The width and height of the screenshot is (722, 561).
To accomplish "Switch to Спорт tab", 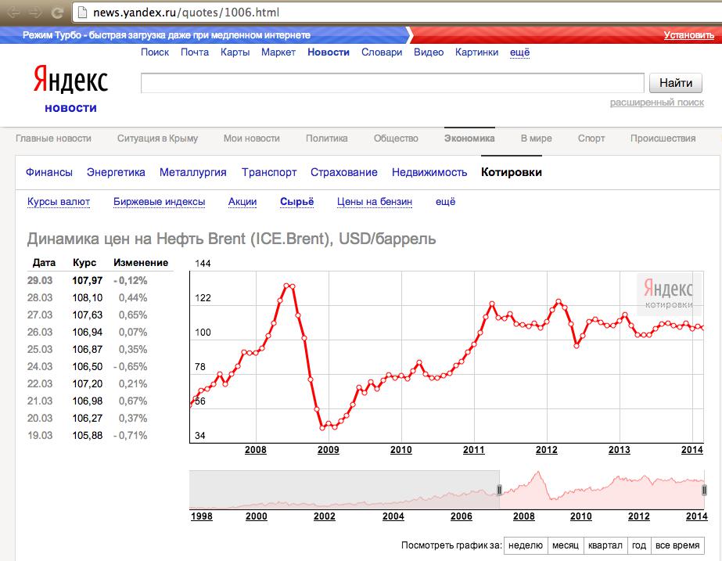I will pyautogui.click(x=591, y=138).
